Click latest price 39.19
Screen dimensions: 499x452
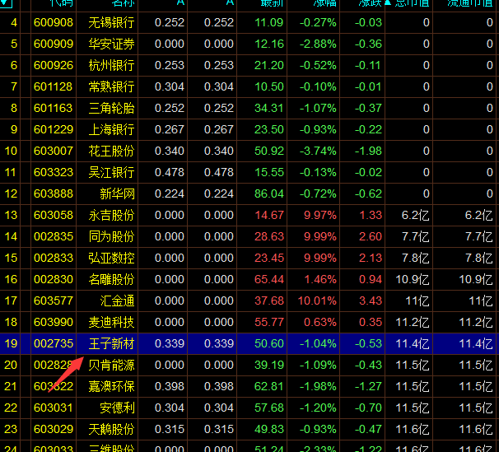pyautogui.click(x=269, y=366)
